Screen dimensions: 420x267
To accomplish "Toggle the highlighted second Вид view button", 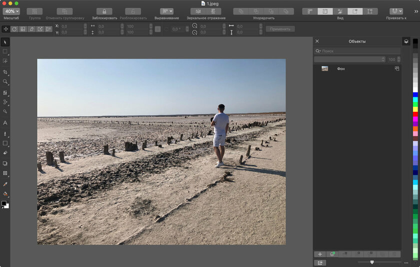I will pos(325,11).
